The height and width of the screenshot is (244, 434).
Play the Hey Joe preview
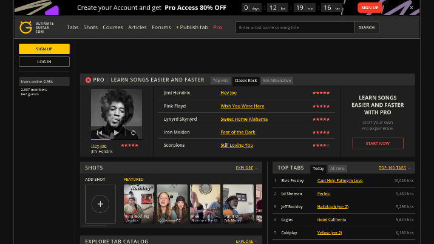pos(117,133)
